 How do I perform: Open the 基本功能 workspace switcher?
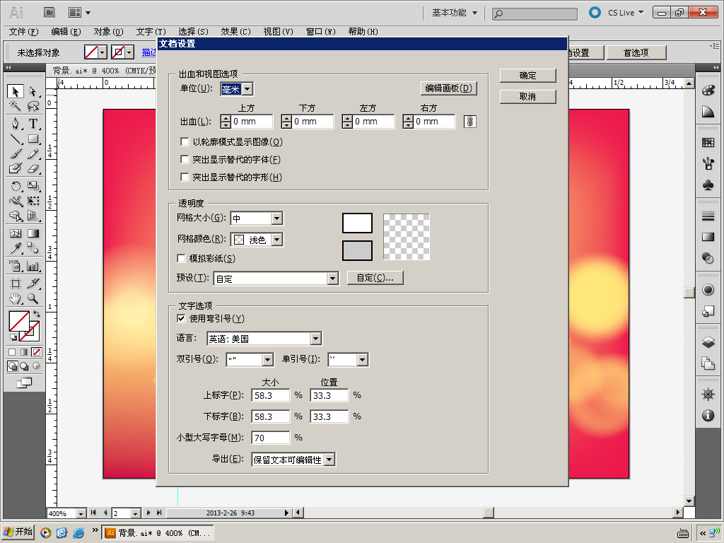[455, 13]
